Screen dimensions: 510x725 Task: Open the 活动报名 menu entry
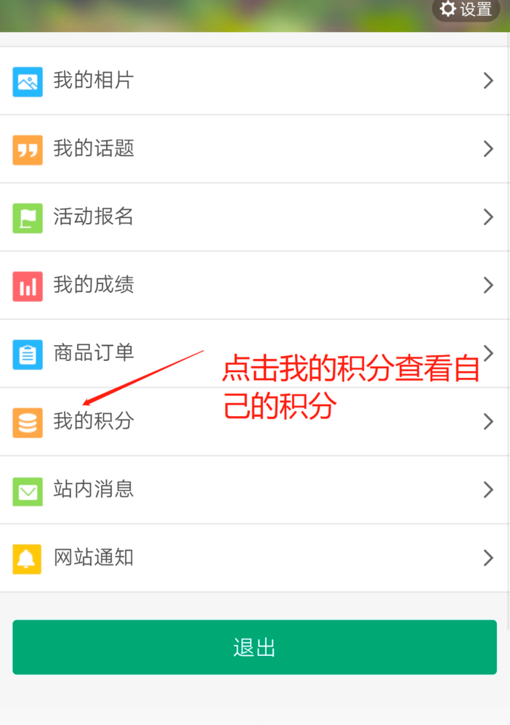pos(255,217)
